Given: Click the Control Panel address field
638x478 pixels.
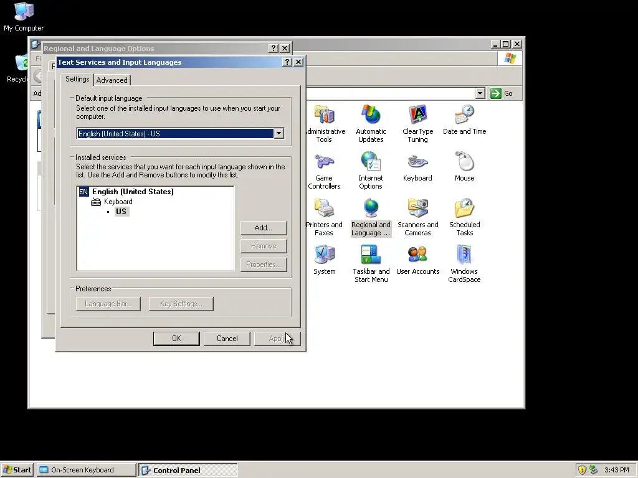Looking at the screenshot, I should pyautogui.click(x=391, y=93).
